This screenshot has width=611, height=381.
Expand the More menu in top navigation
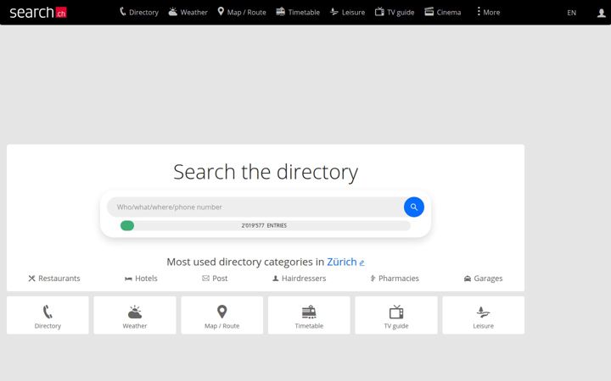pos(488,12)
